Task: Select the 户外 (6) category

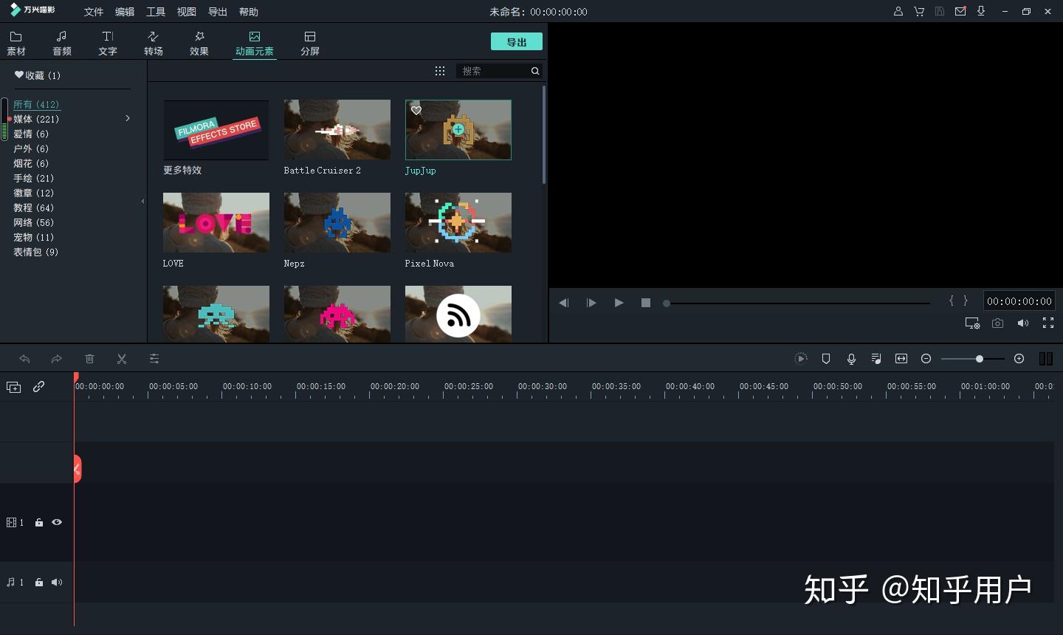Action: (31, 148)
